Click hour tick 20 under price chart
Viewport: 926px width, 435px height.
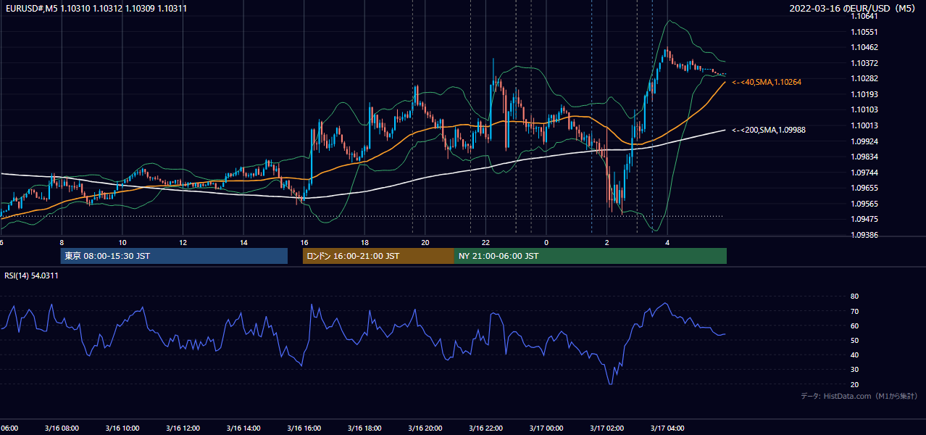click(x=425, y=242)
